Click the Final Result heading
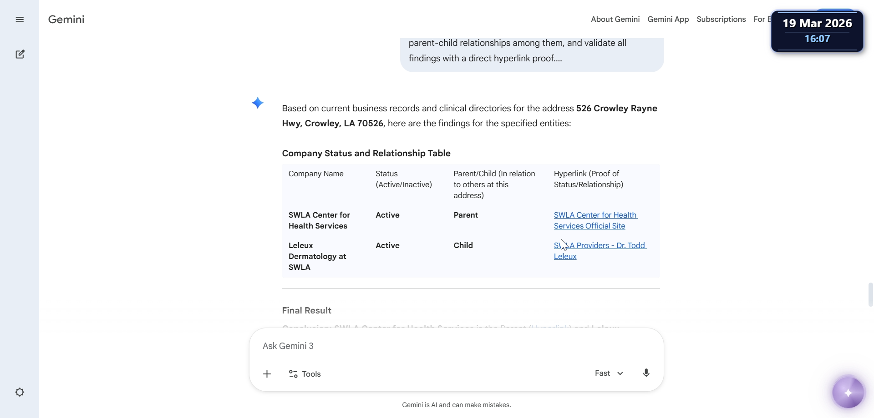874x418 pixels. coord(306,311)
